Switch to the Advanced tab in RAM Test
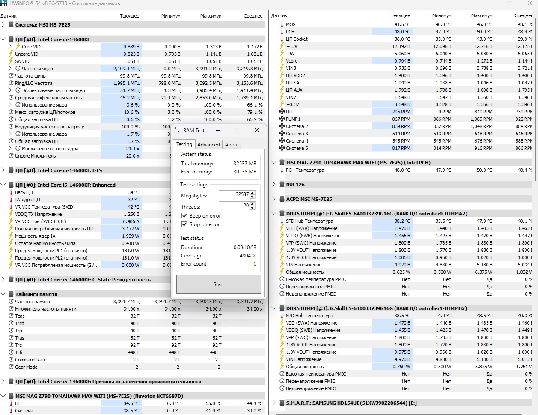538x415 pixels. [x=208, y=145]
